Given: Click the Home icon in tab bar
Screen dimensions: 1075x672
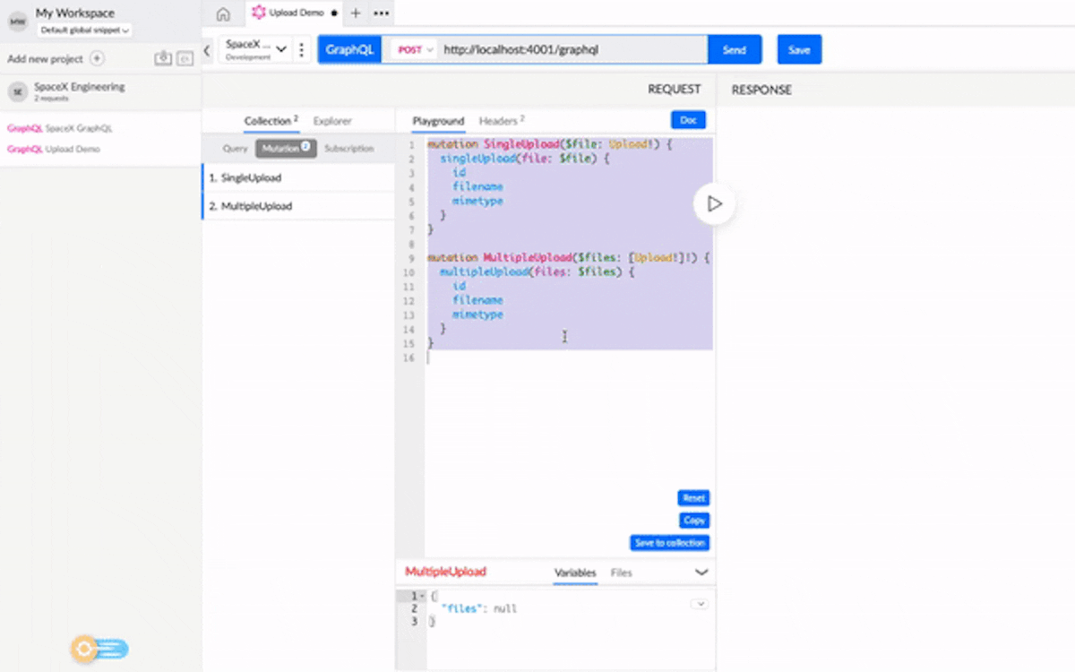Looking at the screenshot, I should tap(223, 13).
